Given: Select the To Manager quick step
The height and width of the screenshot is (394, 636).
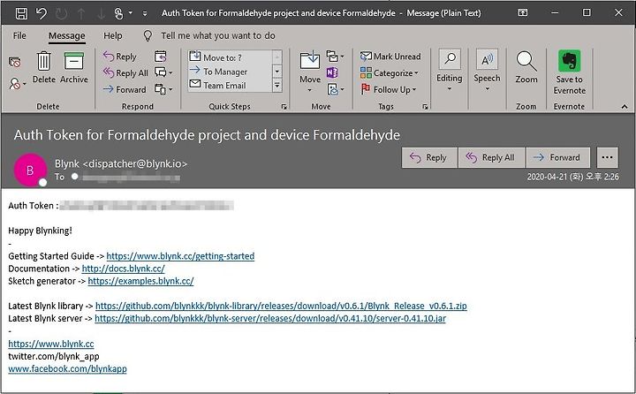Looking at the screenshot, I should coord(229,72).
